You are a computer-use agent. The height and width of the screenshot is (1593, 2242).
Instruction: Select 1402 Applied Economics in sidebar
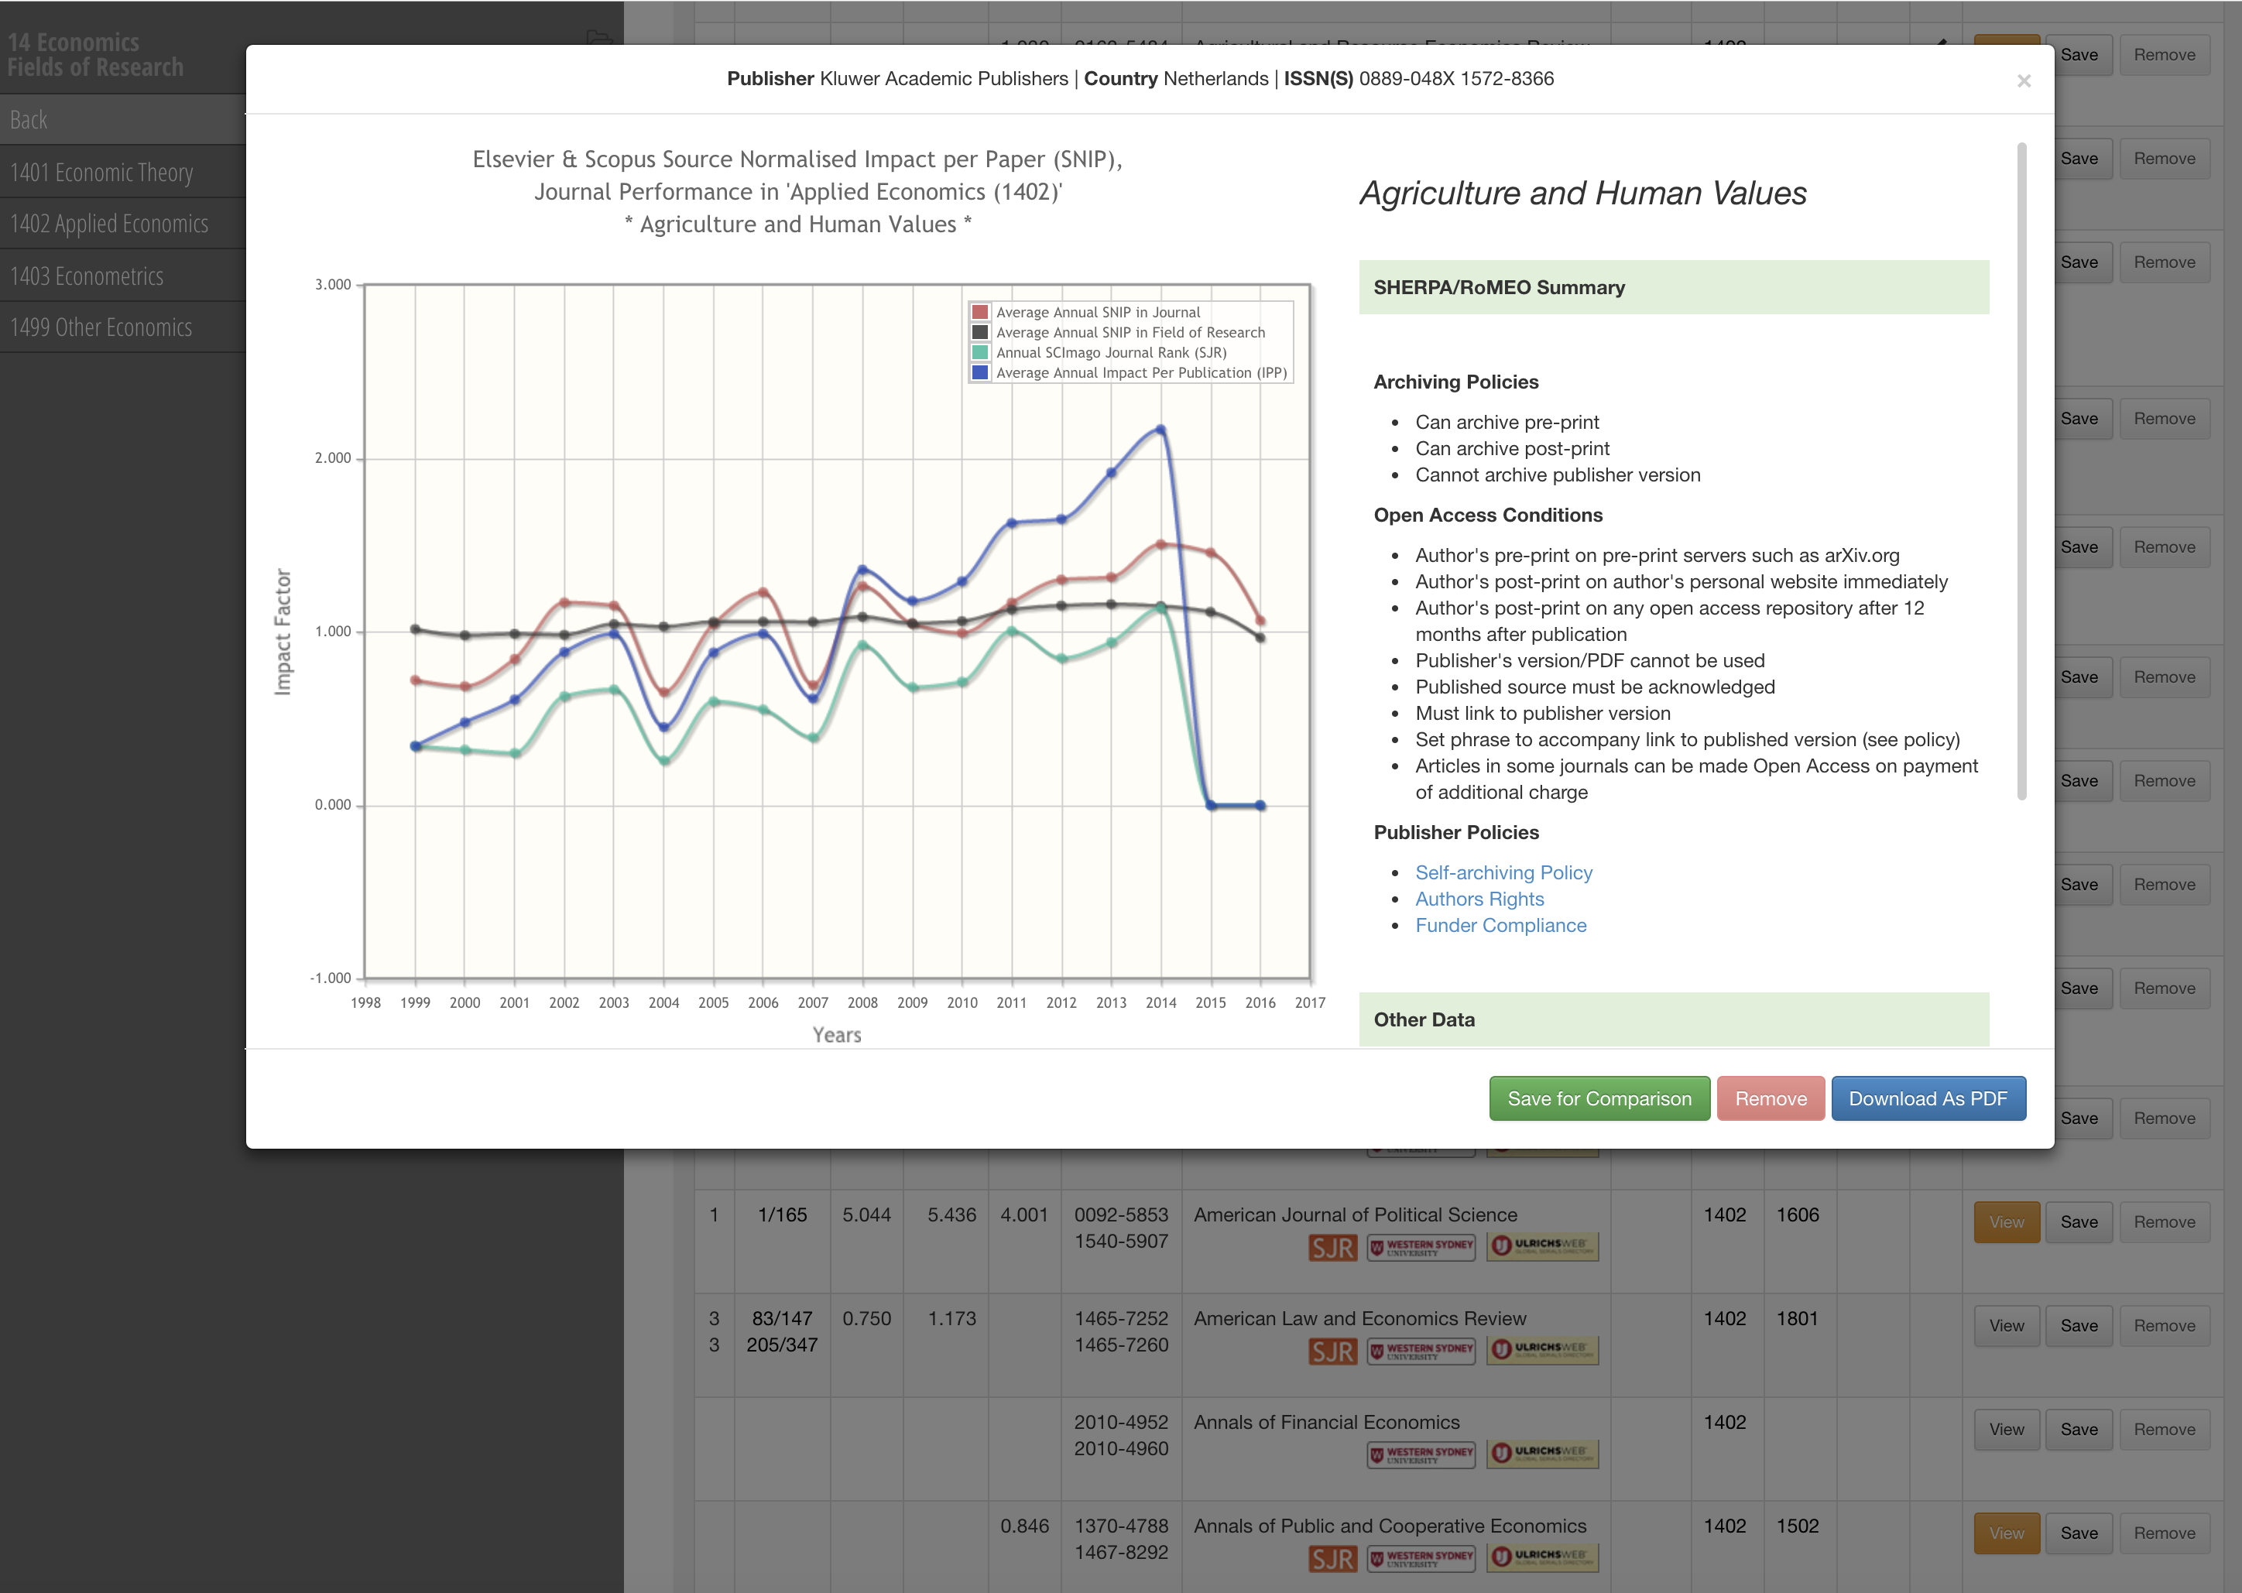click(x=110, y=224)
